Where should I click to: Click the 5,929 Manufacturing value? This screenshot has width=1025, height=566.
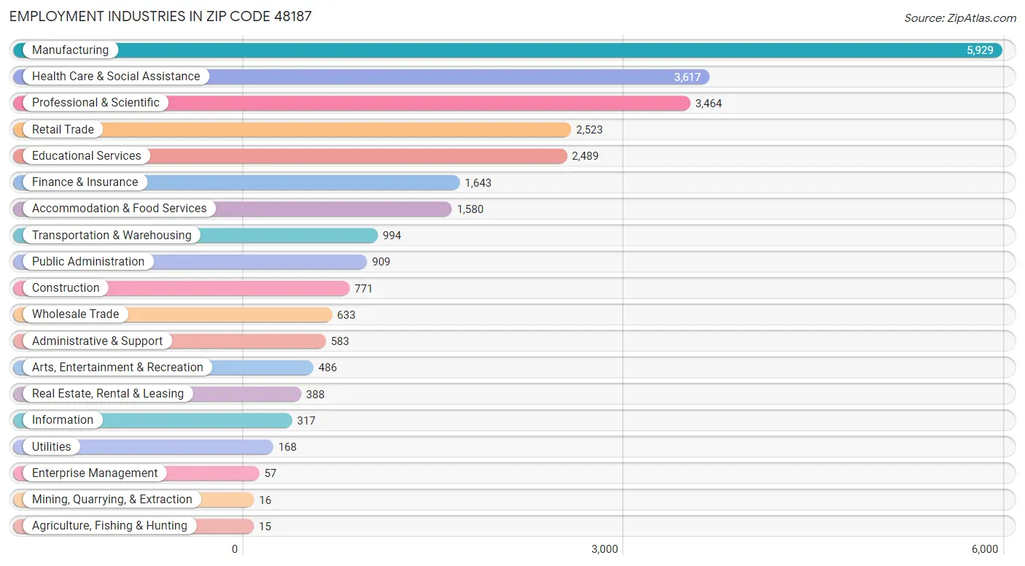980,50
